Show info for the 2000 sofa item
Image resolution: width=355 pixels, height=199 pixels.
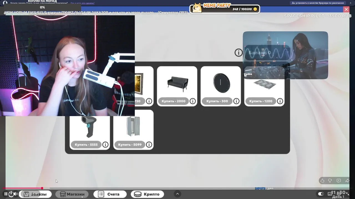pyautogui.click(x=193, y=101)
